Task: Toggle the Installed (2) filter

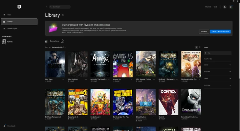Action: click(x=208, y=59)
